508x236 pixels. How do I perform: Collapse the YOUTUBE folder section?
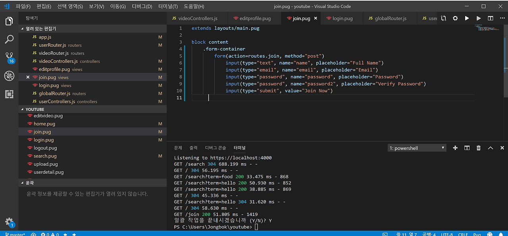(x=35, y=109)
